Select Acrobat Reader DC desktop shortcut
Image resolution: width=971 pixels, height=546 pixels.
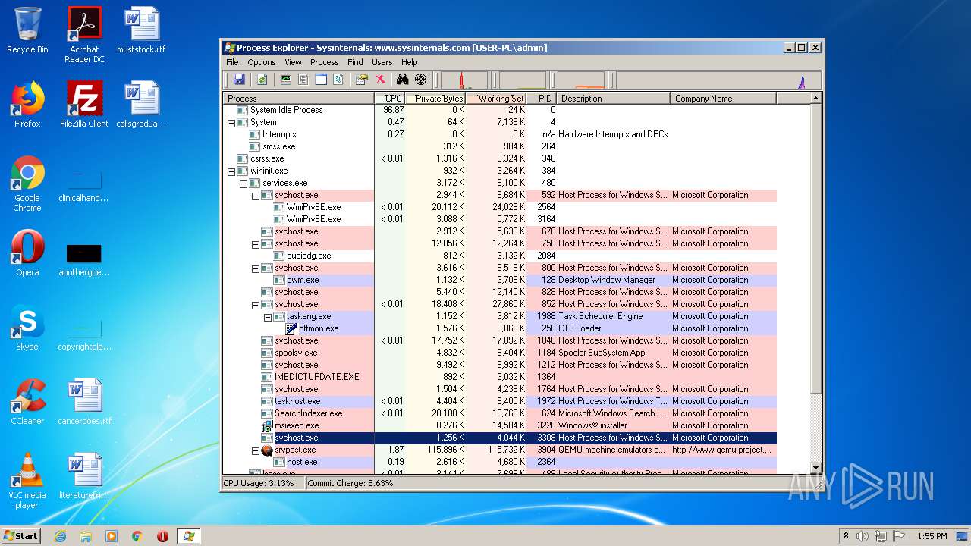(x=84, y=35)
